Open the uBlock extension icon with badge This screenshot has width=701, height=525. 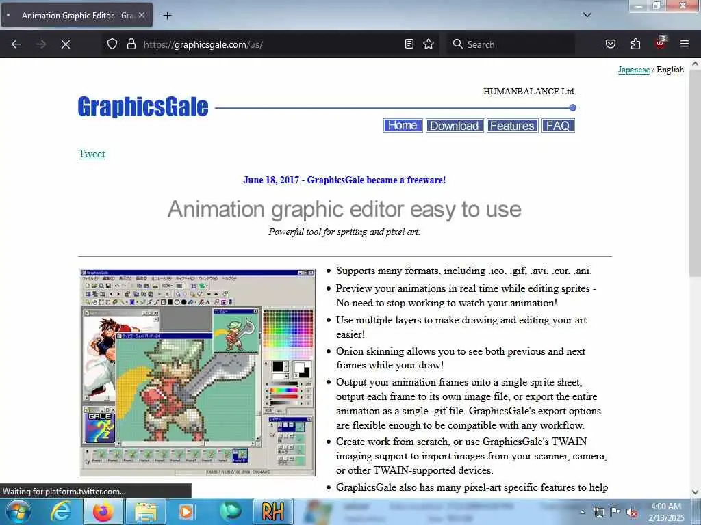661,43
